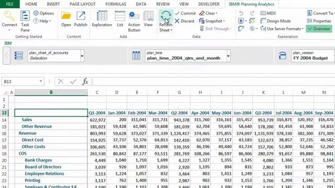Add a List
Image resolution: width=335 pixels, height=188 pixels.
120,19
